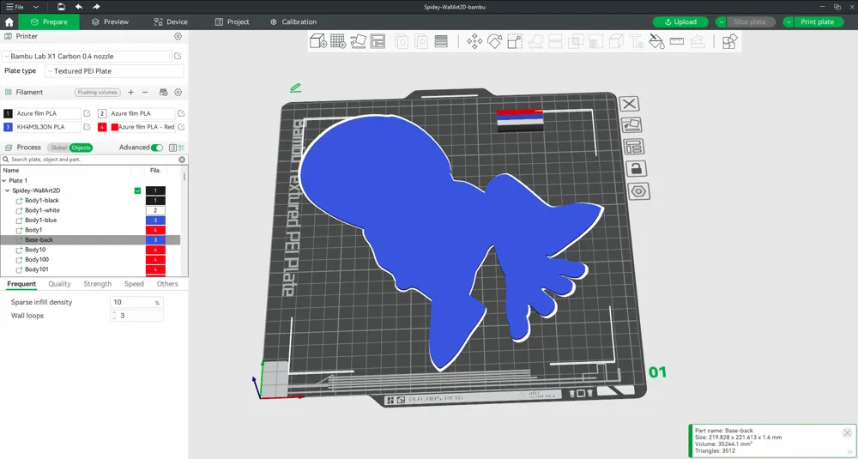Remove all objects from plate X icon
Screen dimensions: 858x459
click(629, 104)
